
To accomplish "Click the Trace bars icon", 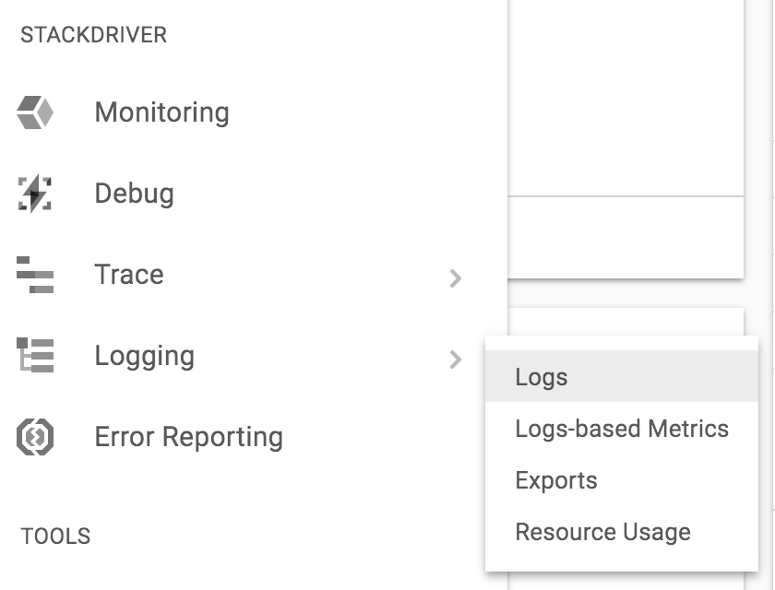I will [x=35, y=275].
